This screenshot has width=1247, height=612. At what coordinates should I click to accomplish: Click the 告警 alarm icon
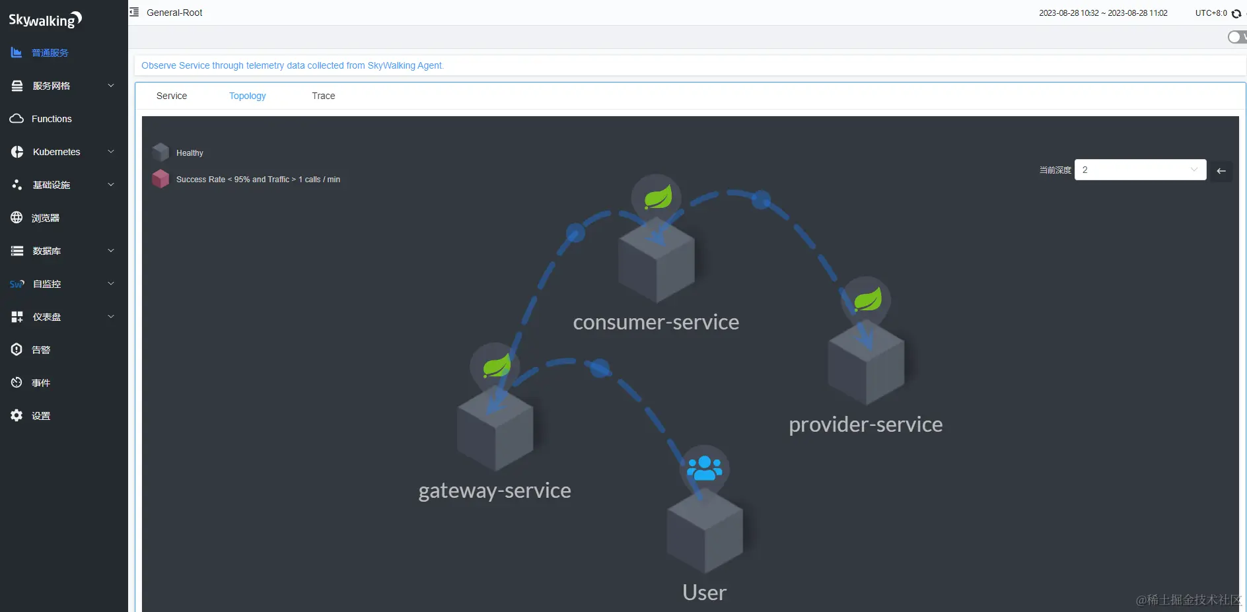pyautogui.click(x=17, y=349)
